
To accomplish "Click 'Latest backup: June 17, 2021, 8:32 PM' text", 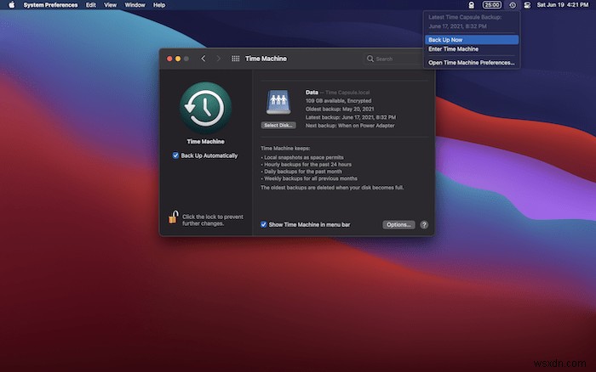I will tap(351, 117).
